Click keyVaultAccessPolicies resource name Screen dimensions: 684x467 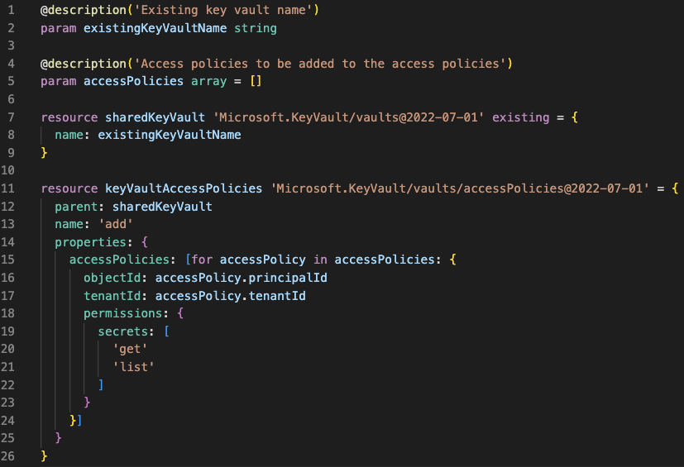coord(184,188)
